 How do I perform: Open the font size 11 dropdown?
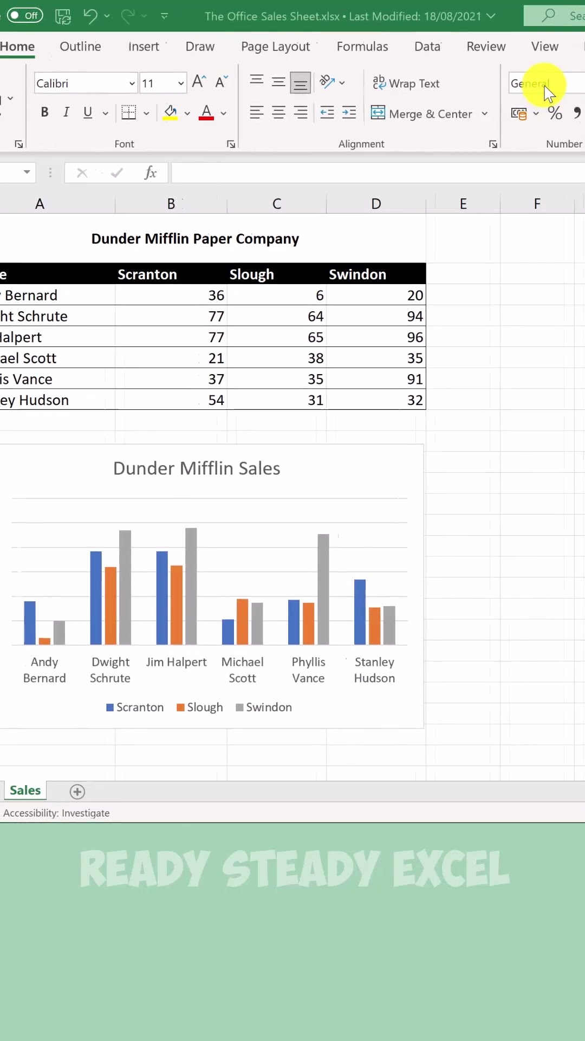point(181,83)
